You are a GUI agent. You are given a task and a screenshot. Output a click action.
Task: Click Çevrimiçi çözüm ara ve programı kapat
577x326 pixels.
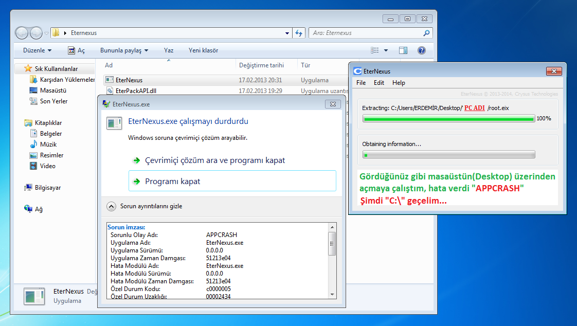pyautogui.click(x=215, y=160)
